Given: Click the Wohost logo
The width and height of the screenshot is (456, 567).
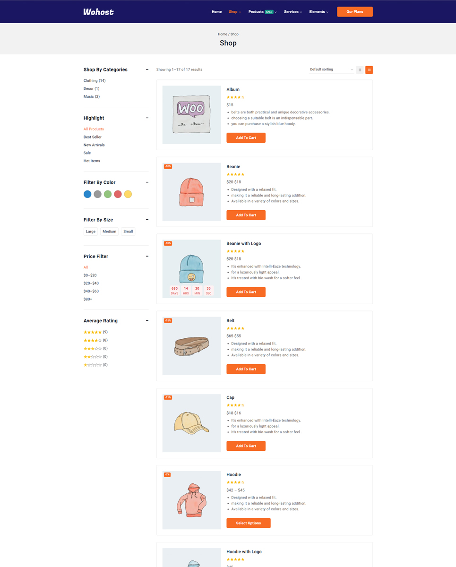Looking at the screenshot, I should click(98, 12).
